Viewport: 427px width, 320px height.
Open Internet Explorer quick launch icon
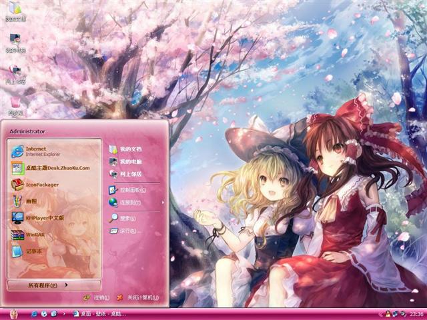pyautogui.click(x=34, y=314)
